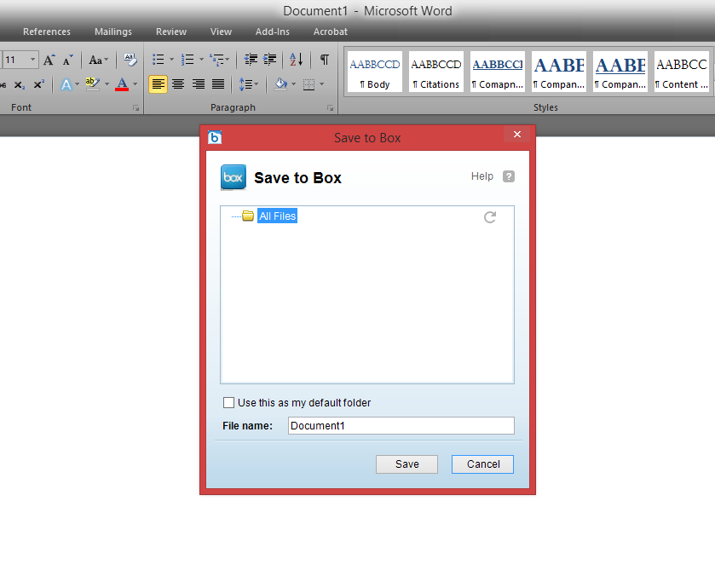The height and width of the screenshot is (576, 715).
Task: Open the Review tab
Action: coord(171,32)
